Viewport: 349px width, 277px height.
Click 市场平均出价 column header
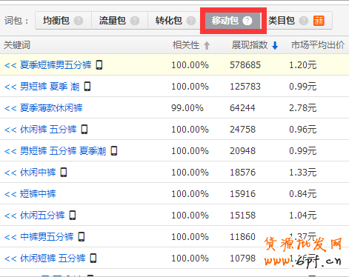click(318, 45)
